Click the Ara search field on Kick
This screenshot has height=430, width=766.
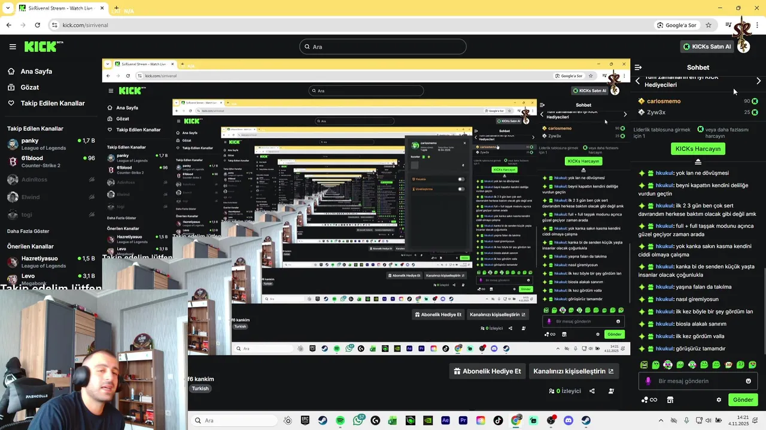pyautogui.click(x=383, y=47)
